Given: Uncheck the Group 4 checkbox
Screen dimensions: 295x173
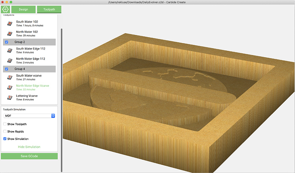Looking at the screenshot, I should tap(6, 69).
